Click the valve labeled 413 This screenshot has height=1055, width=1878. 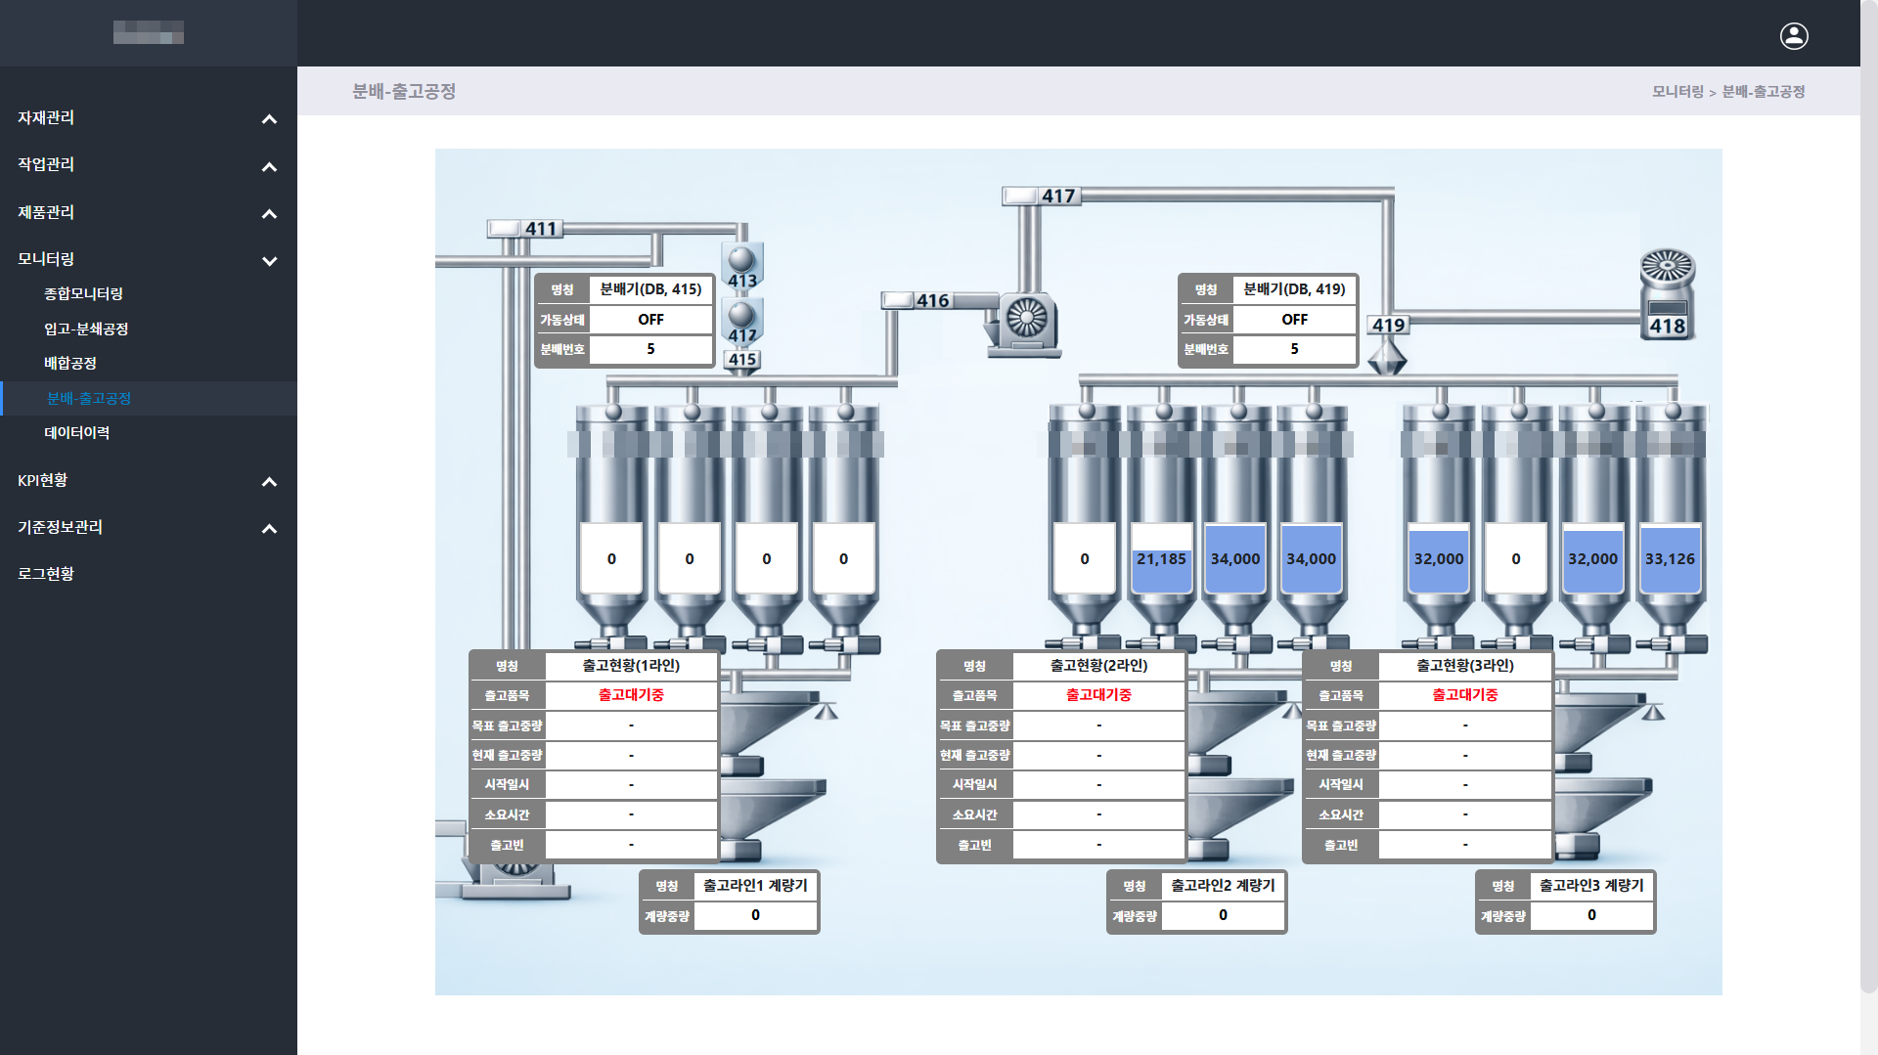tap(741, 264)
